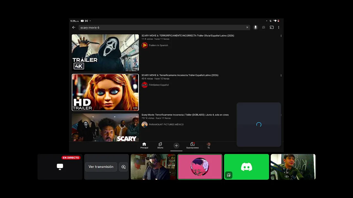The height and width of the screenshot is (198, 353).
Task: Tap the Paramount Pictures México channel avatar
Action: (x=145, y=125)
